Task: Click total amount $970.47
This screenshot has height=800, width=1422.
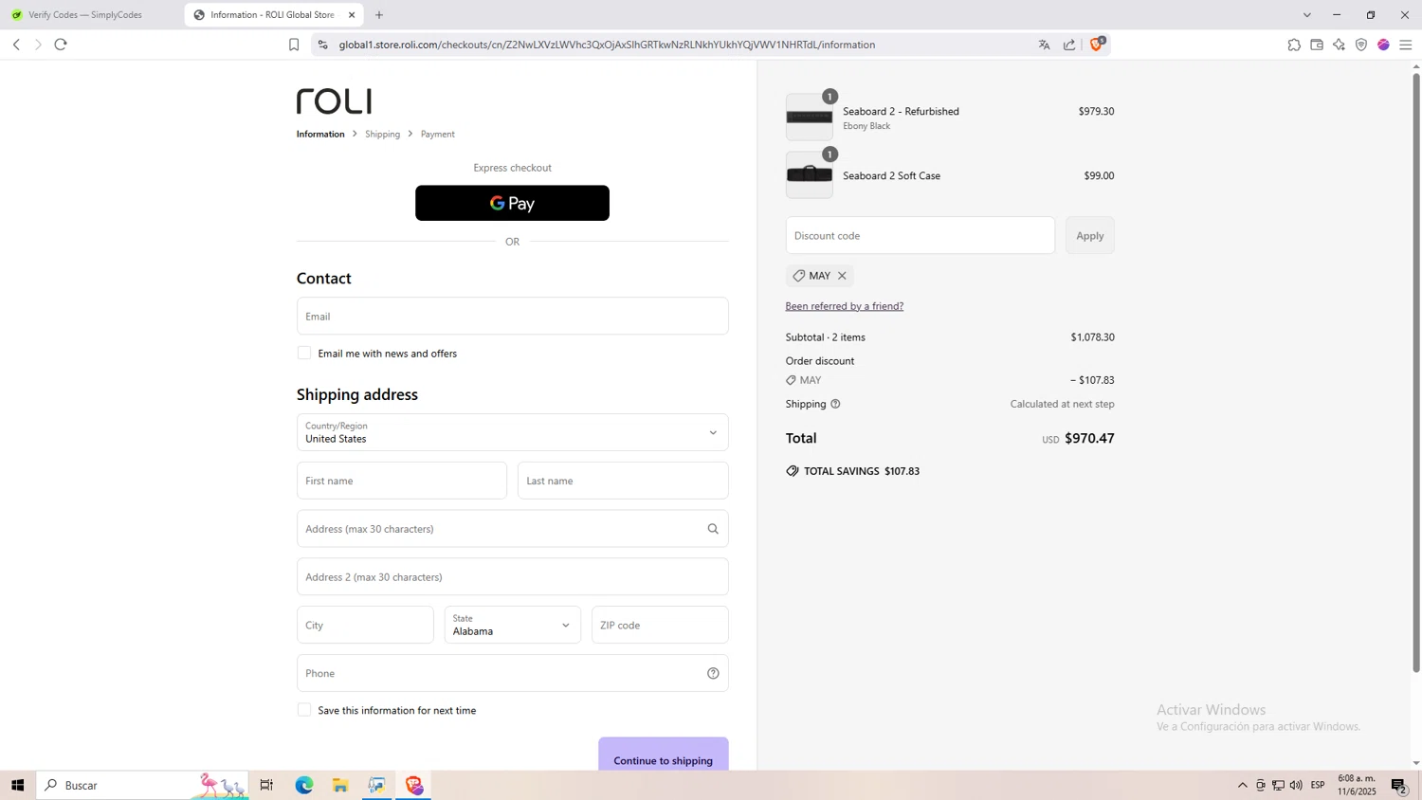Action: click(1089, 438)
